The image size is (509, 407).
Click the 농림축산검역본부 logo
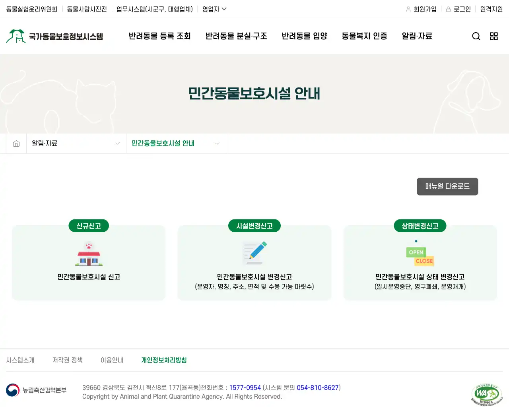pos(36,390)
